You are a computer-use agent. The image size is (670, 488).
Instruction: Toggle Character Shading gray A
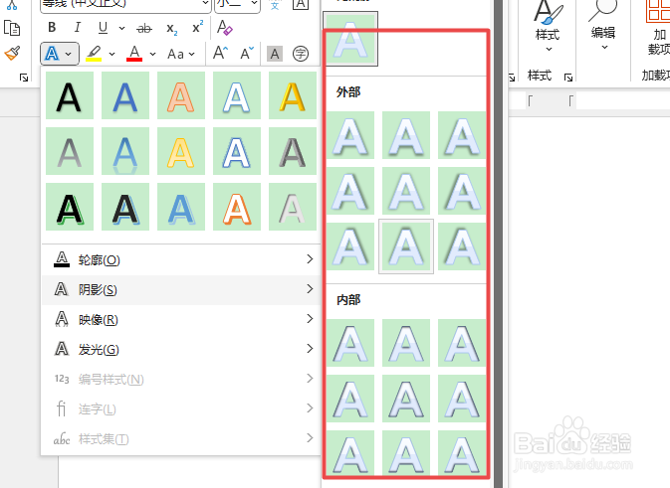coord(275,54)
